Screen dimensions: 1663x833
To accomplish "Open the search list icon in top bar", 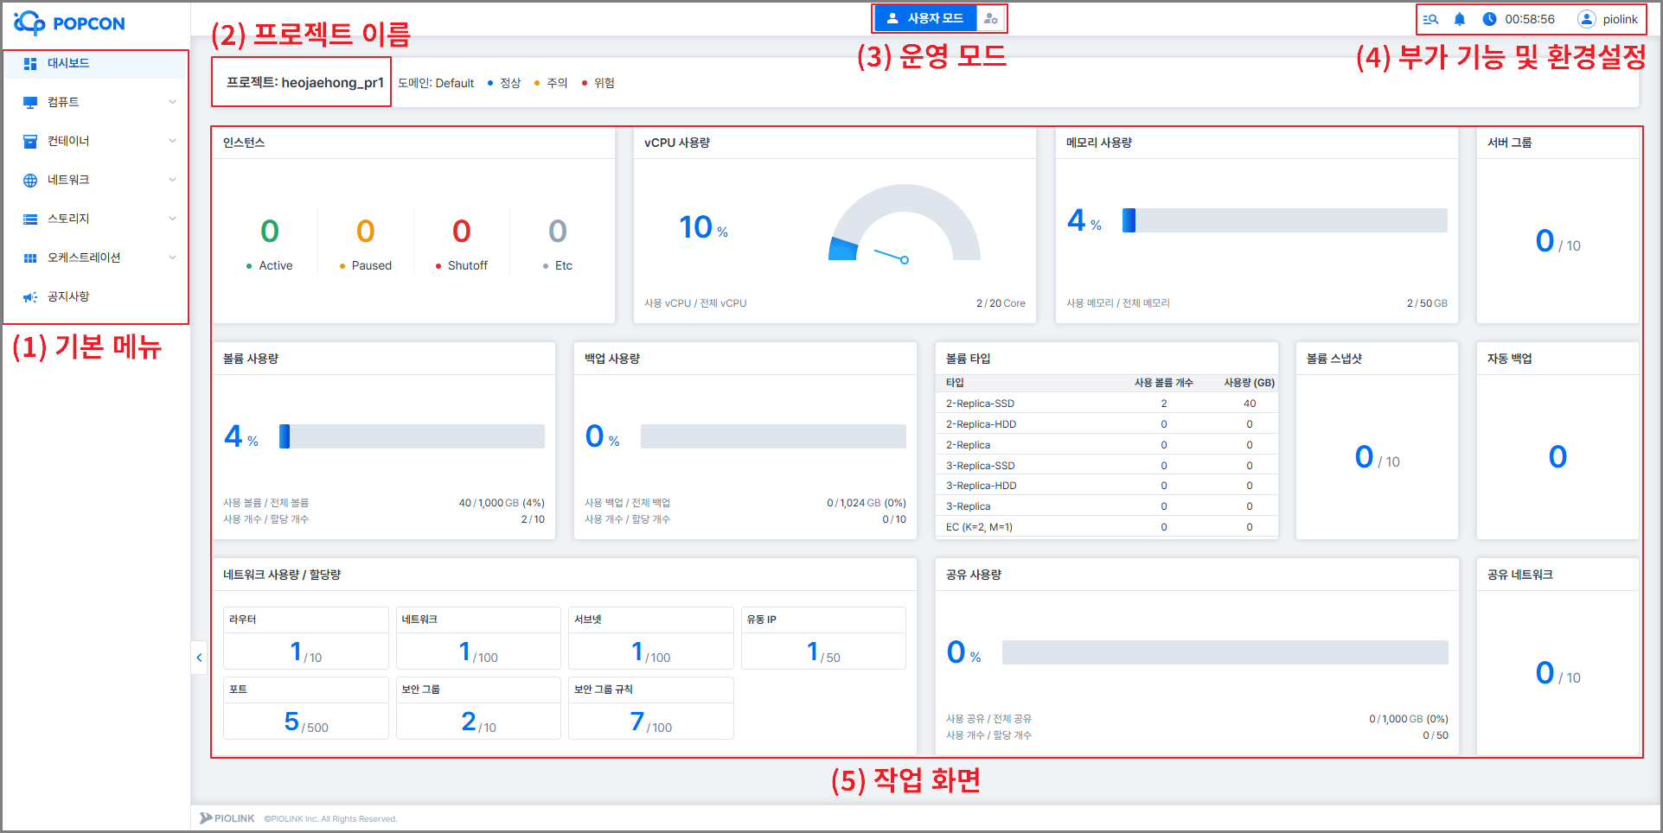I will [1430, 19].
